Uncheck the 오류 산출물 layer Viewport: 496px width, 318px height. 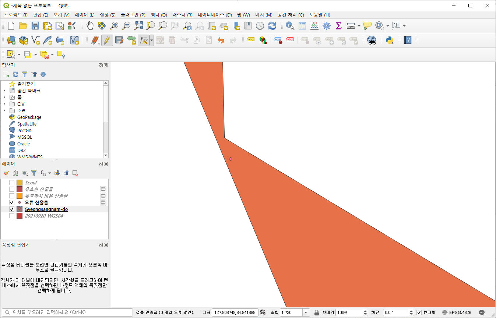[x=12, y=202]
